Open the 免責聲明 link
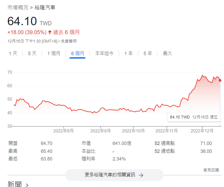This screenshot has width=224, height=187. tap(68, 41)
